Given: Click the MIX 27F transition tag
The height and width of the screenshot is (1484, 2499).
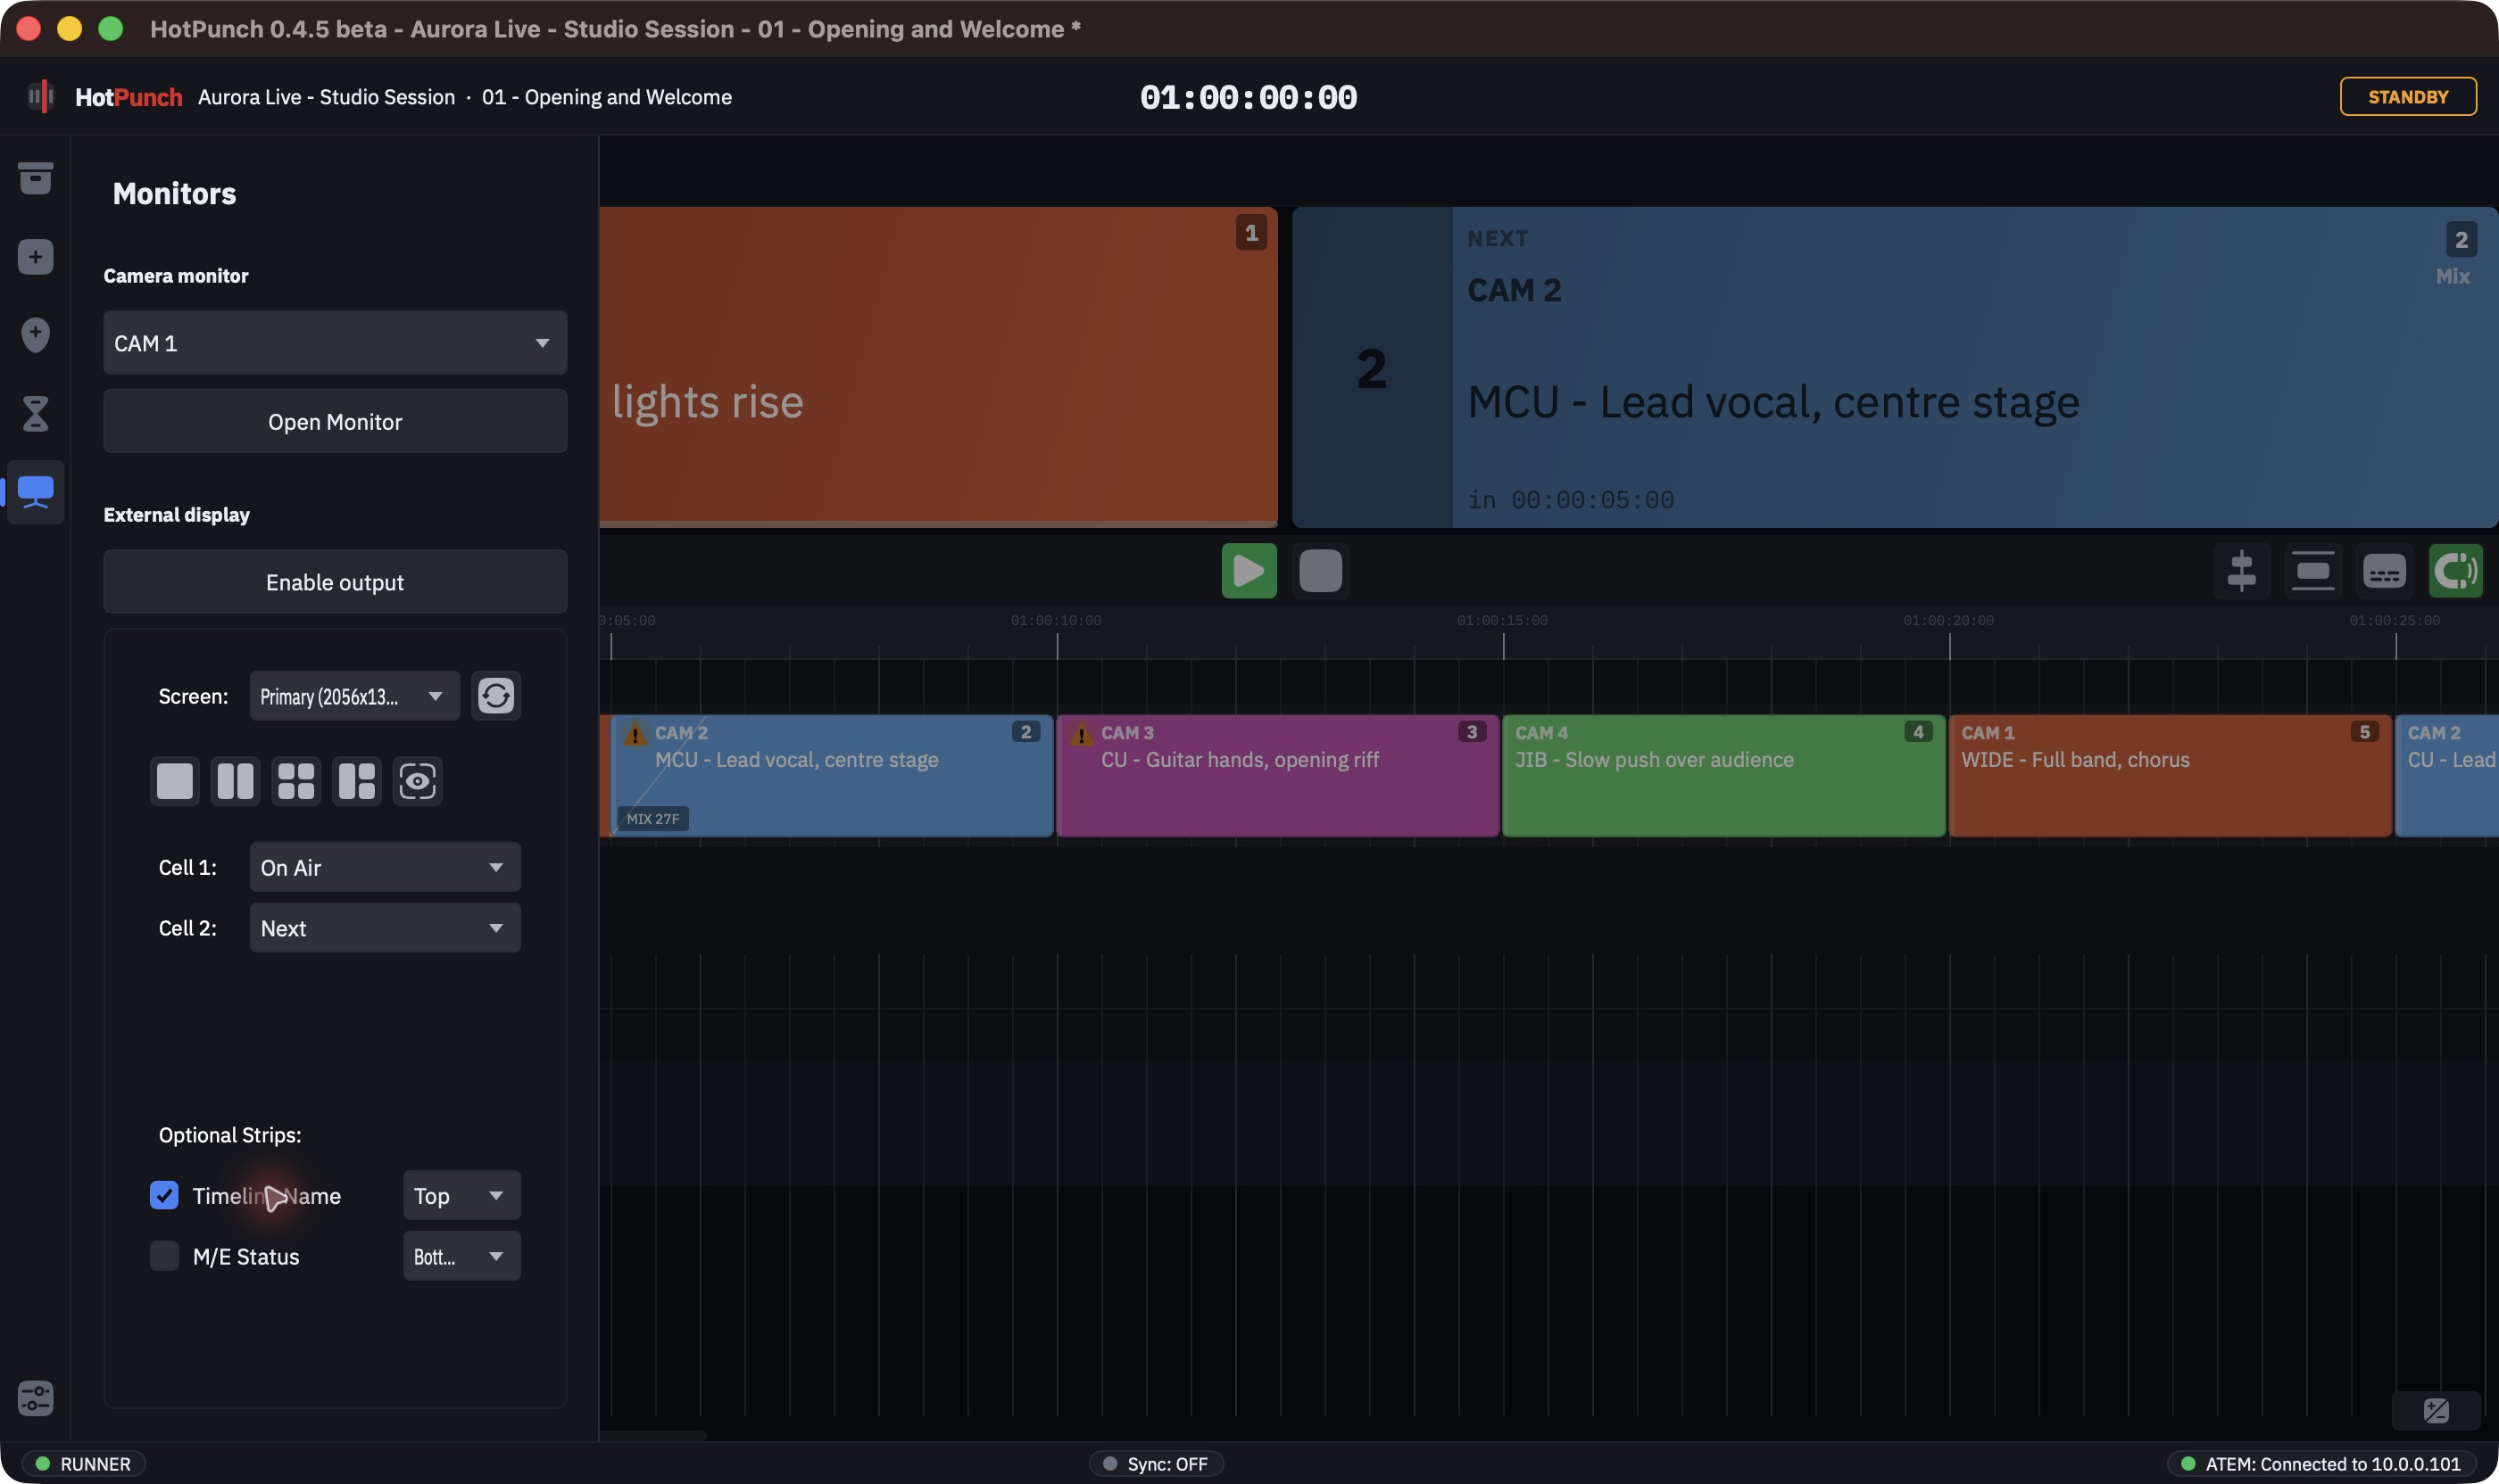Looking at the screenshot, I should (x=652, y=819).
